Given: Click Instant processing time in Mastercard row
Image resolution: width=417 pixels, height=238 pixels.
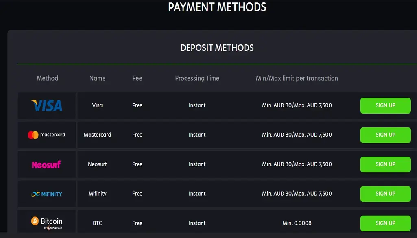Looking at the screenshot, I should click(197, 135).
